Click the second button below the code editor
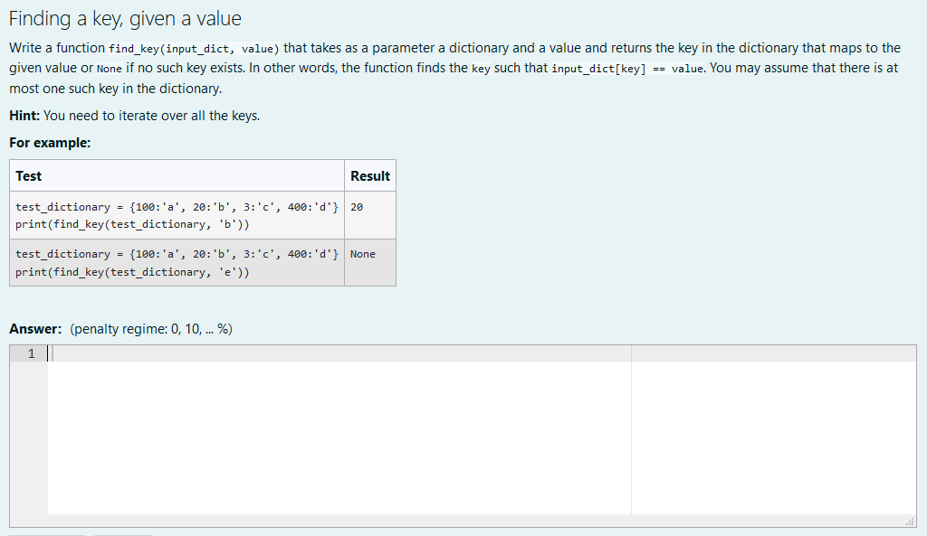Viewport: 927px width, 536px height. (122, 534)
